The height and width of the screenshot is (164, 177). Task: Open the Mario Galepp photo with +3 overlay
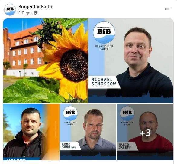[145, 132]
